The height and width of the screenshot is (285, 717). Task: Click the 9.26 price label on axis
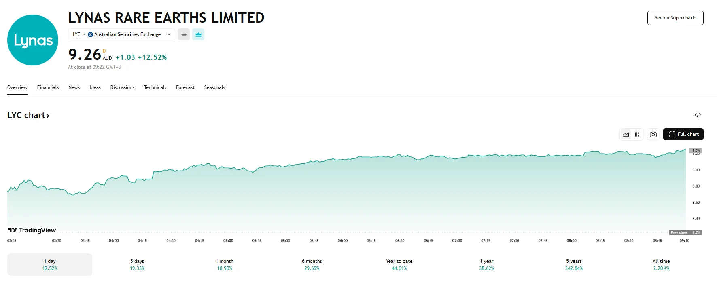click(696, 151)
